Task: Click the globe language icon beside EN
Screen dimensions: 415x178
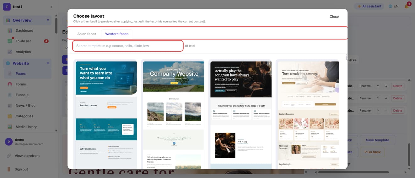Action: [391, 6]
